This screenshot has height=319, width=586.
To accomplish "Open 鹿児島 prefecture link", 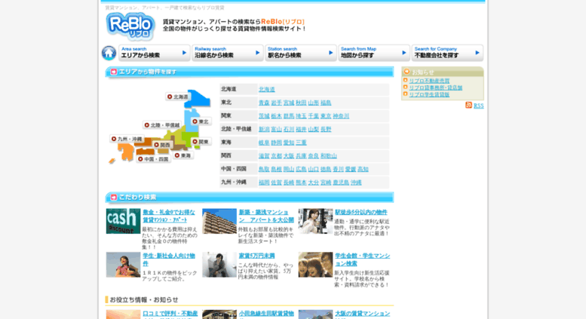I will click(341, 183).
